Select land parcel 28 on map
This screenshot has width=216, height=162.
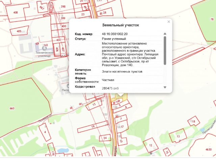tap(105, 13)
